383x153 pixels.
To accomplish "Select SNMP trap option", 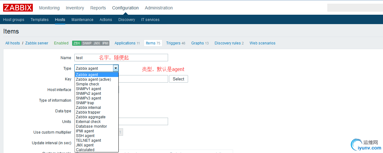I will coord(97,103).
